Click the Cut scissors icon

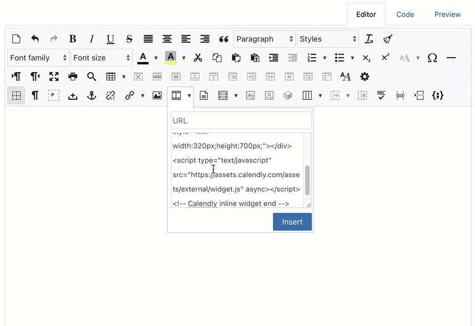(x=198, y=58)
